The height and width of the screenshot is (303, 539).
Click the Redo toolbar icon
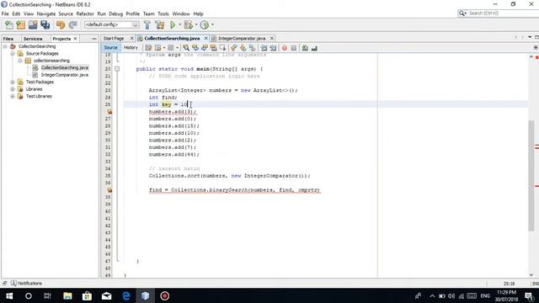pyautogui.click(x=72, y=24)
